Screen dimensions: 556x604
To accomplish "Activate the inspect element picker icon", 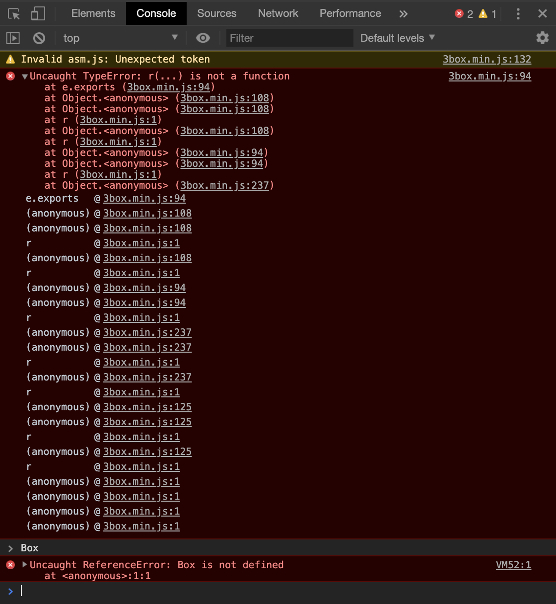I will click(x=14, y=13).
